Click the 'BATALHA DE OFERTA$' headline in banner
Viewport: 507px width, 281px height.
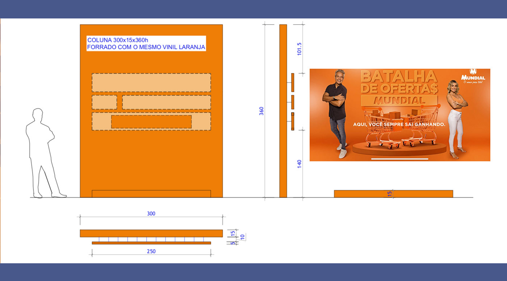[399, 82]
